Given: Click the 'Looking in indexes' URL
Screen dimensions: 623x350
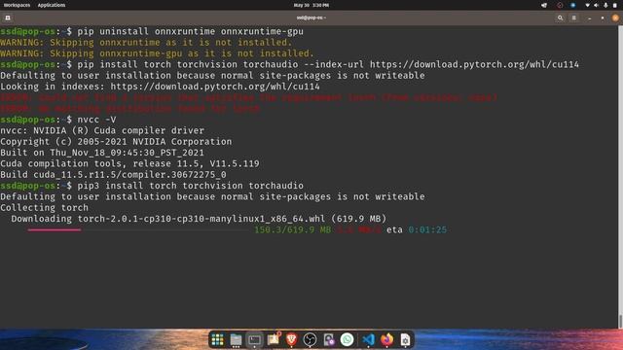Looking at the screenshot, I should tap(215, 87).
